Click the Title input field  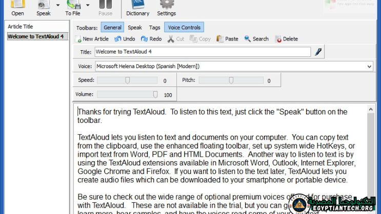[x=203, y=52]
